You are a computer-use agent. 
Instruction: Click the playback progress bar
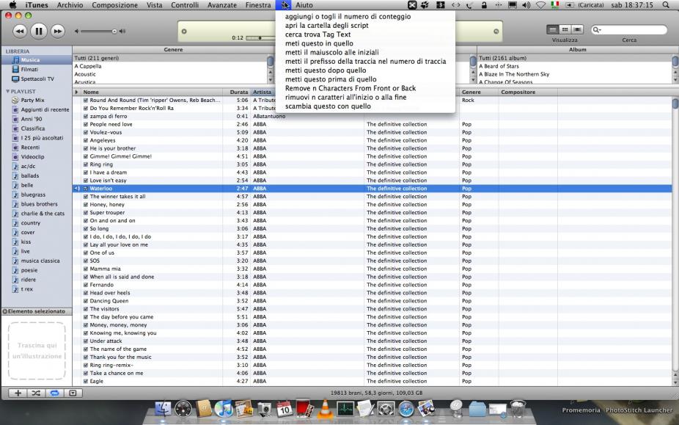point(260,38)
